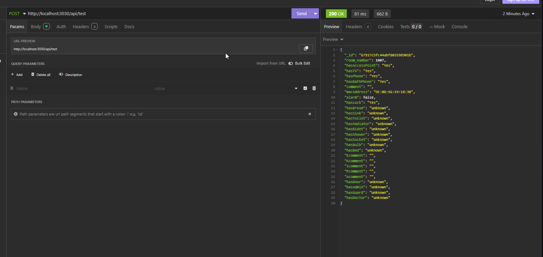Click the info icon in path parameters notice

tap(15, 114)
